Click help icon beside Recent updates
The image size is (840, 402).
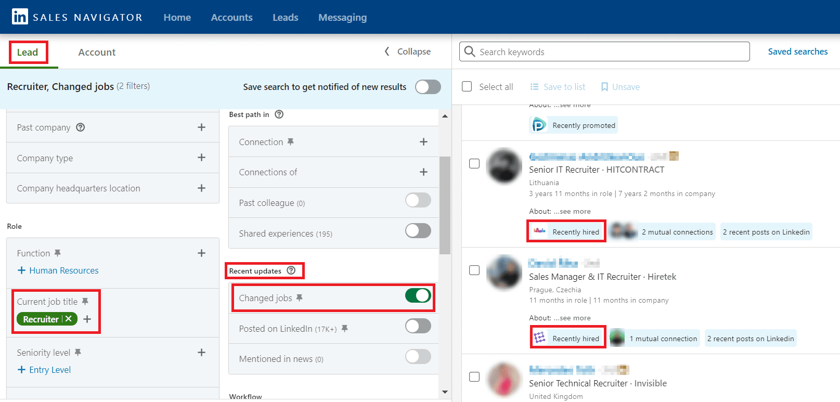[x=291, y=270]
